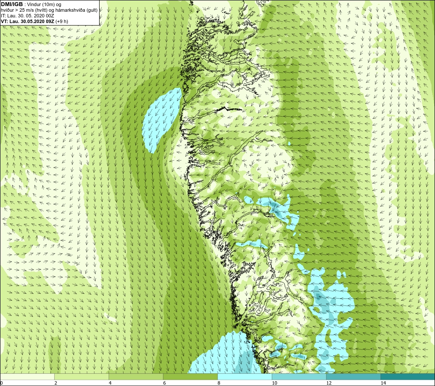Click the scale label '8'
435x386 pixels.
tap(219, 383)
